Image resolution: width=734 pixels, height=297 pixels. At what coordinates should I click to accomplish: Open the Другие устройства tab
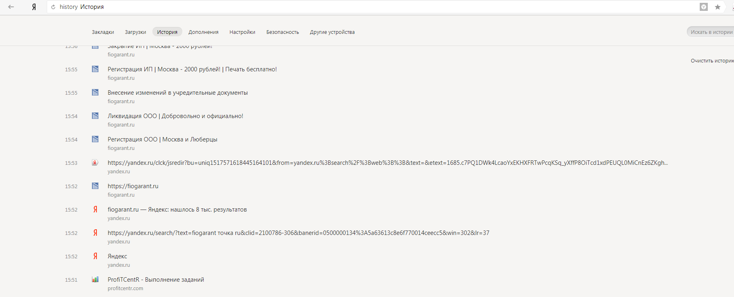pos(332,32)
